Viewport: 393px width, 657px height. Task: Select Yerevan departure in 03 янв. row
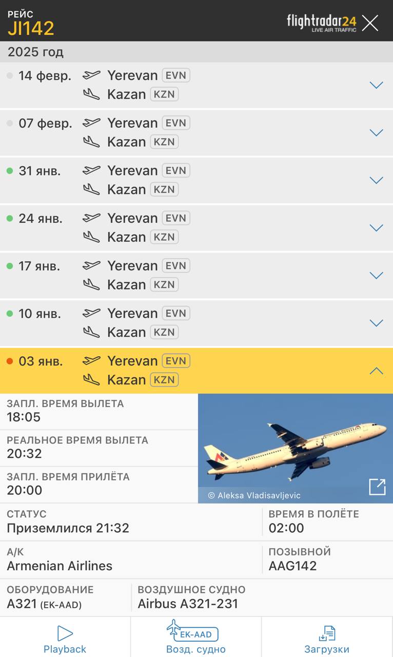(132, 361)
